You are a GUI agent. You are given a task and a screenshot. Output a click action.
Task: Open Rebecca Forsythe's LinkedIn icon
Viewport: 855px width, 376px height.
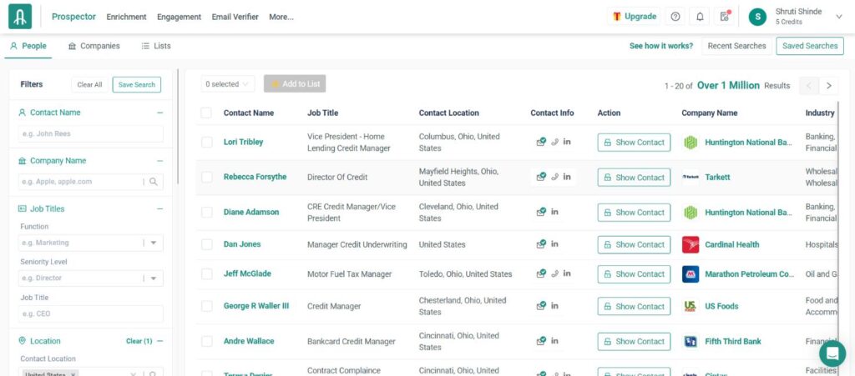[x=567, y=176]
